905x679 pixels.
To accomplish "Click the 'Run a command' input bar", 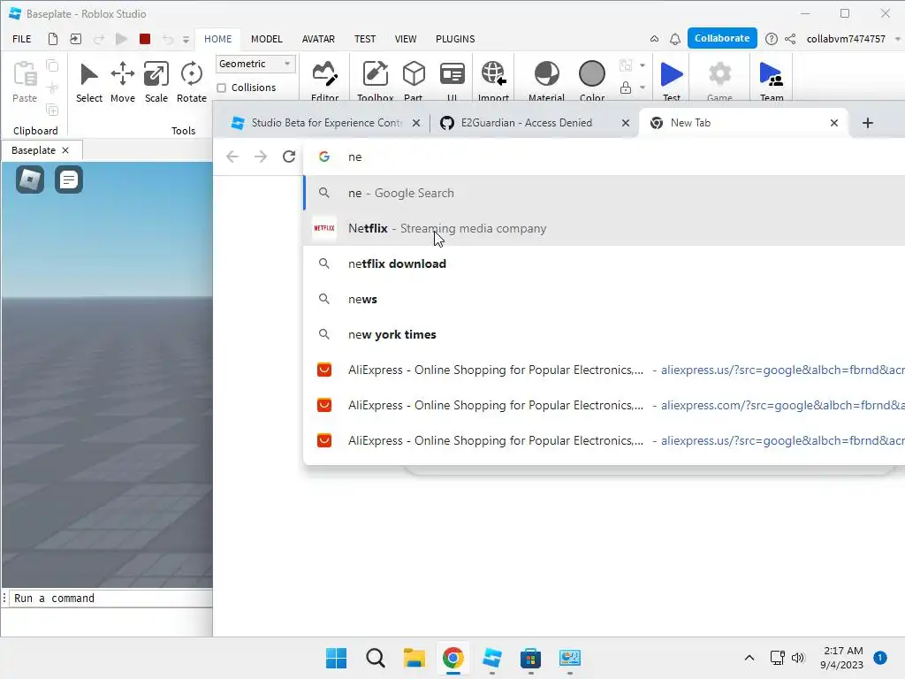I will tap(110, 599).
